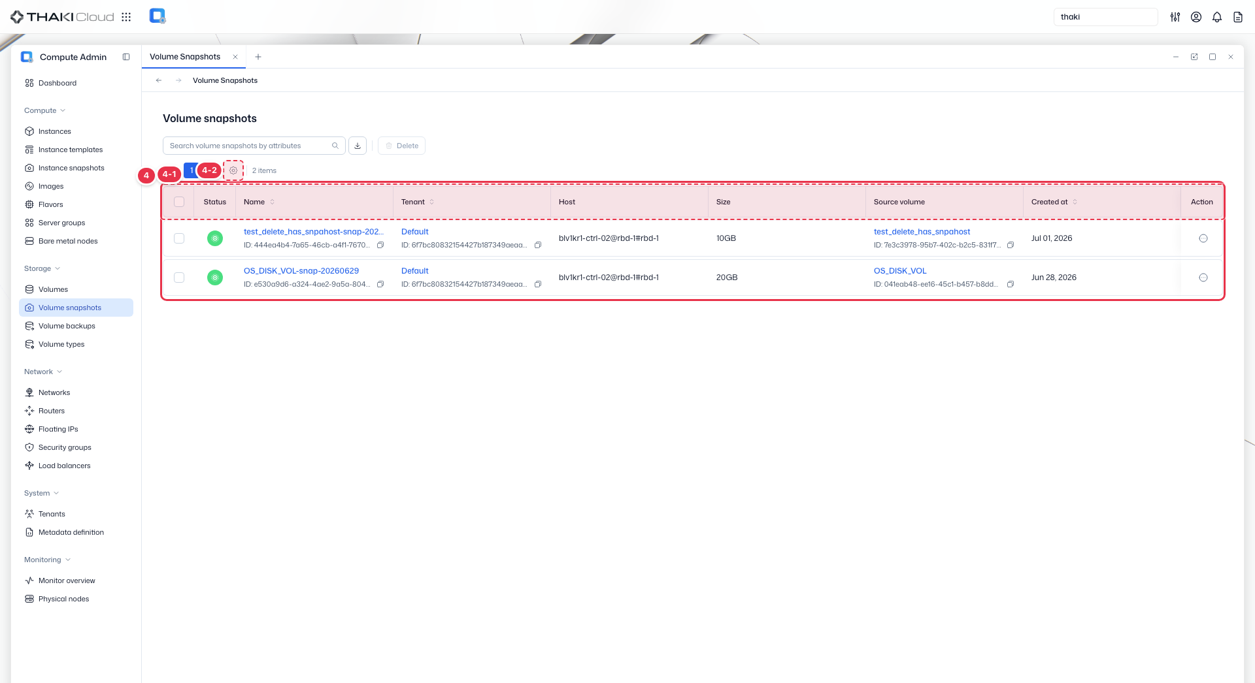The image size is (1255, 683).
Task: Close the Volume Snapshots tab
Action: (235, 57)
